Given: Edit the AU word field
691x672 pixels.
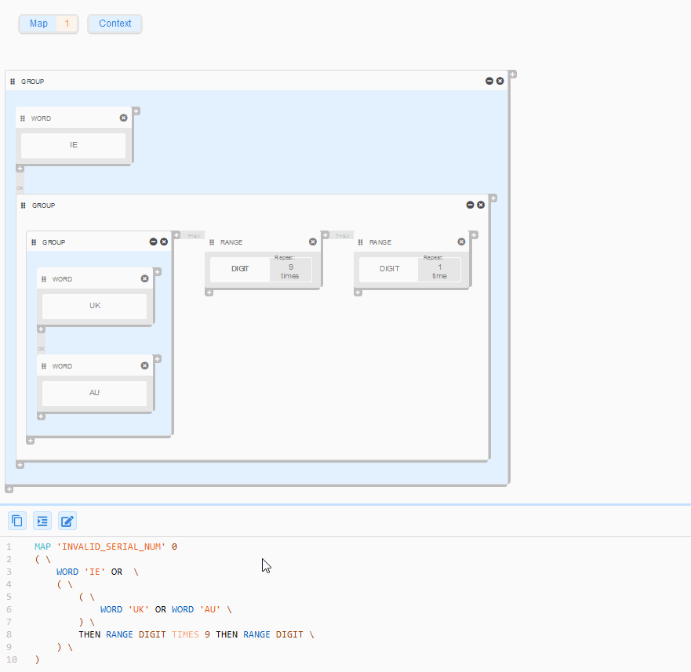Looking at the screenshot, I should coord(94,393).
